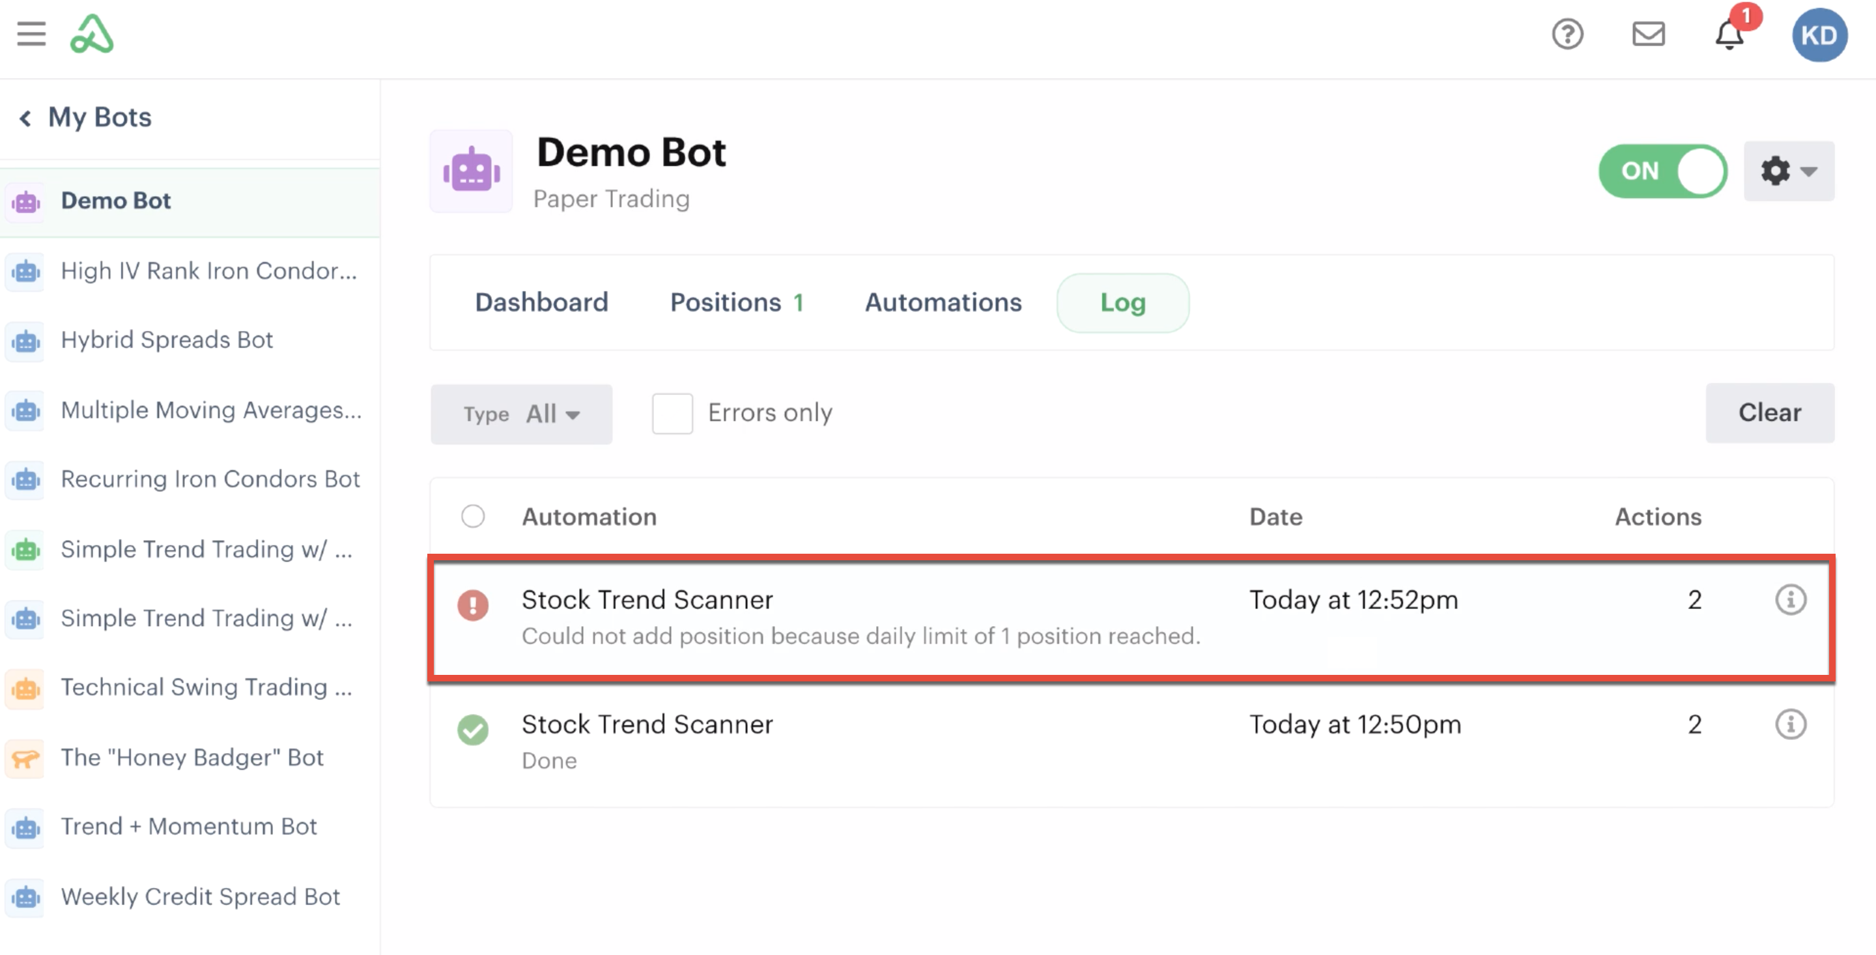The image size is (1876, 955).
Task: Open High IV Rank Iron Condor bot
Action: (x=209, y=271)
